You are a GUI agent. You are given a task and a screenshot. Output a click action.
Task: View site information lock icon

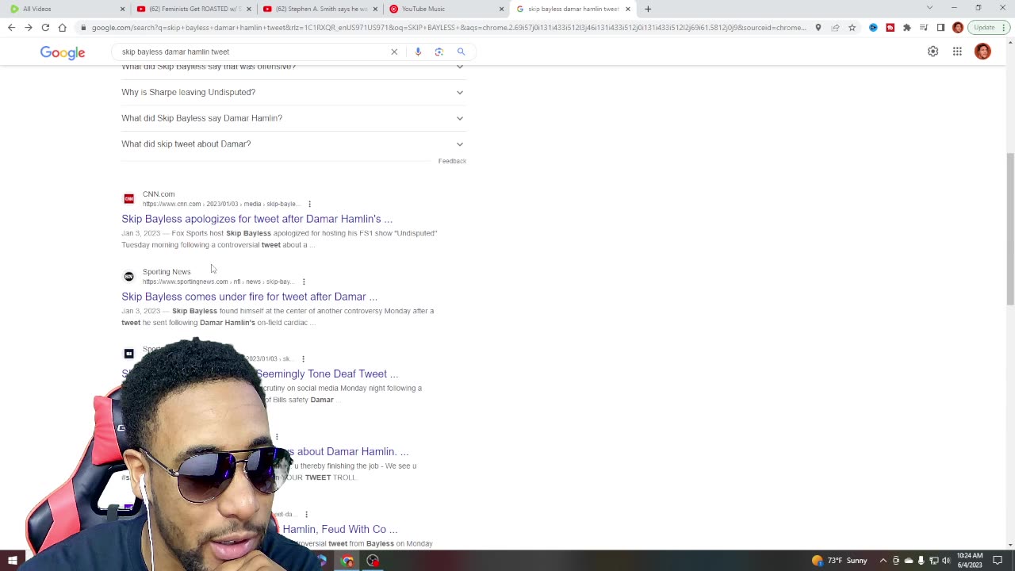point(83,27)
